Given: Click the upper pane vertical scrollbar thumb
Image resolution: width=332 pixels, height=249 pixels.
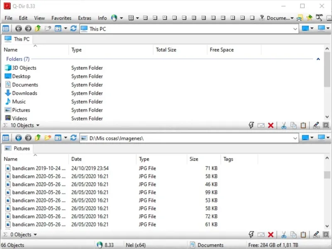Looking at the screenshot, I should tap(327, 69).
